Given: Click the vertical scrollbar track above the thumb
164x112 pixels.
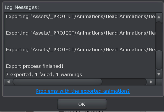Looking at the screenshot, I should pyautogui.click(x=159, y=36).
